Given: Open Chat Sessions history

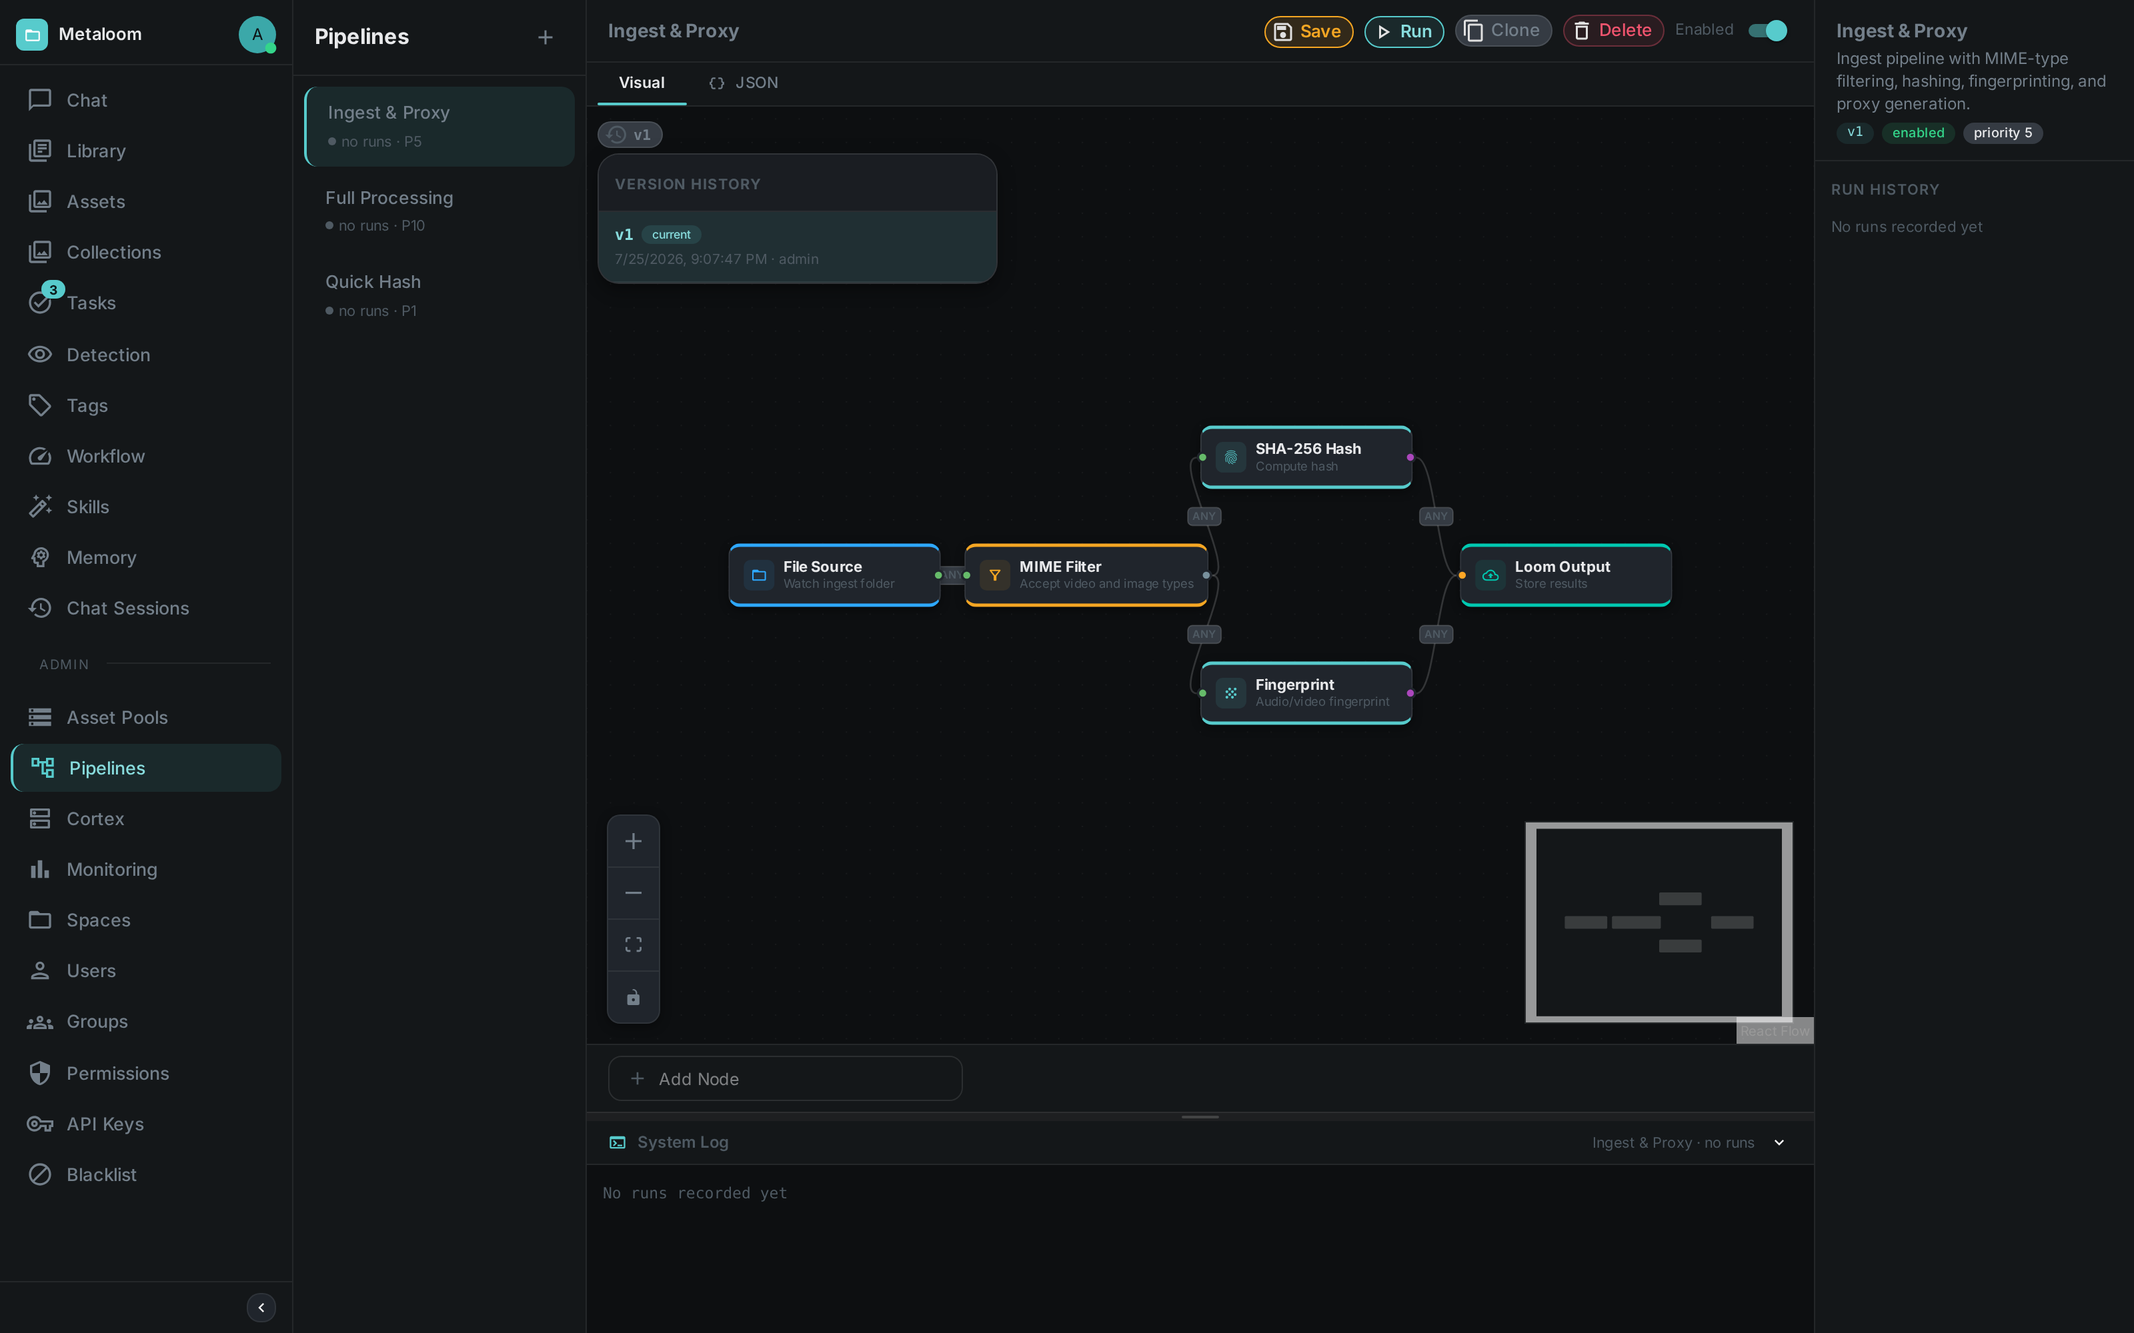Looking at the screenshot, I should pos(145,609).
